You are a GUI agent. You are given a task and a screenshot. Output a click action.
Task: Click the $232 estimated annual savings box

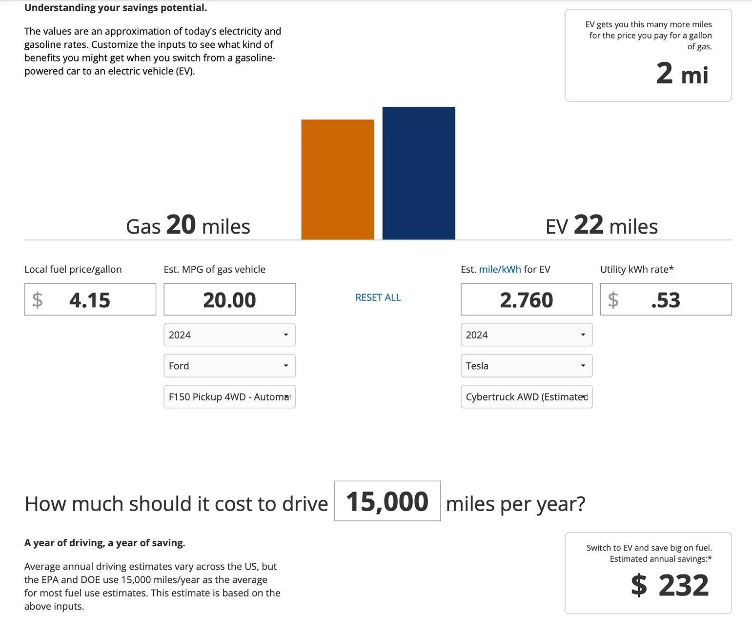pos(648,573)
